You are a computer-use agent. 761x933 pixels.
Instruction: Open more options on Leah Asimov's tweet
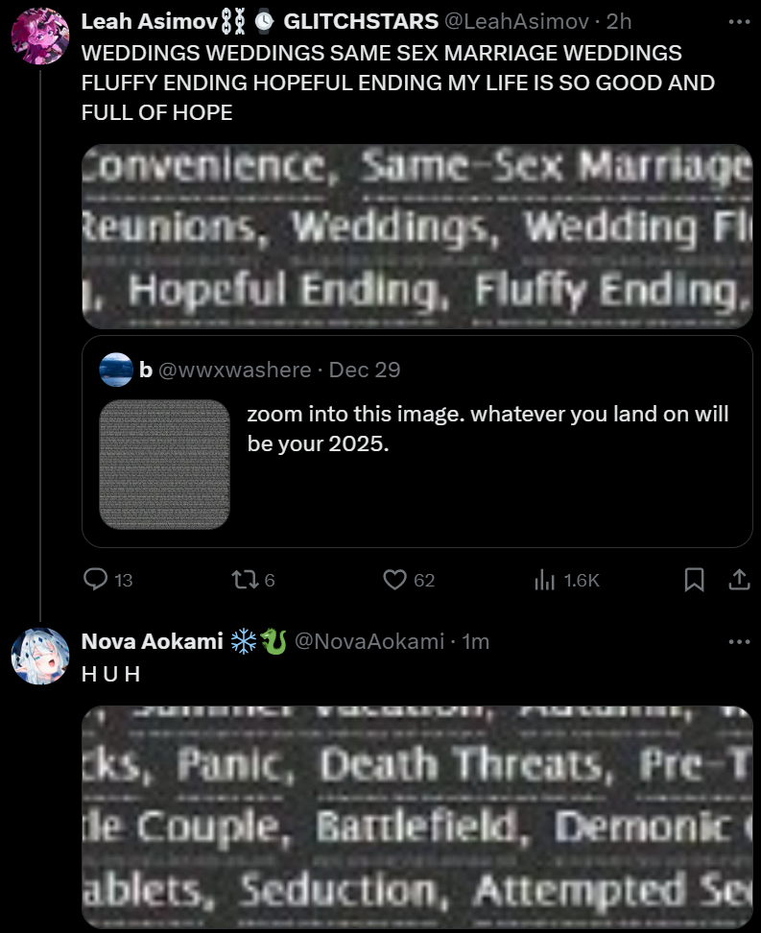coord(739,21)
